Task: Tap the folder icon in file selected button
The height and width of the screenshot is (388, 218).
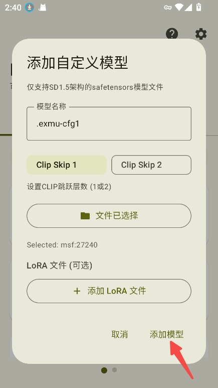Action: pyautogui.click(x=85, y=216)
